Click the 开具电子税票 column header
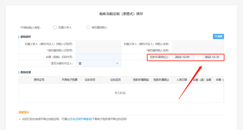The image size is (243, 130). click(x=70, y=80)
